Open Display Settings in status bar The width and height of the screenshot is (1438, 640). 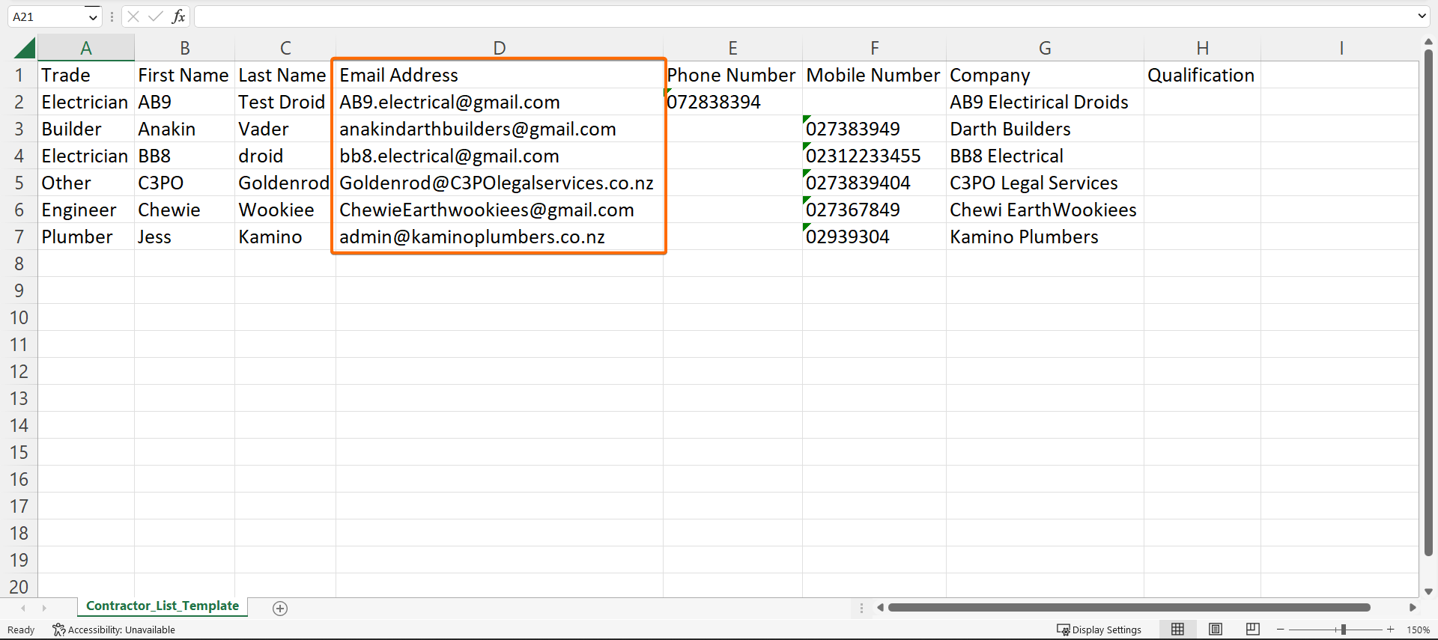coord(1099,630)
